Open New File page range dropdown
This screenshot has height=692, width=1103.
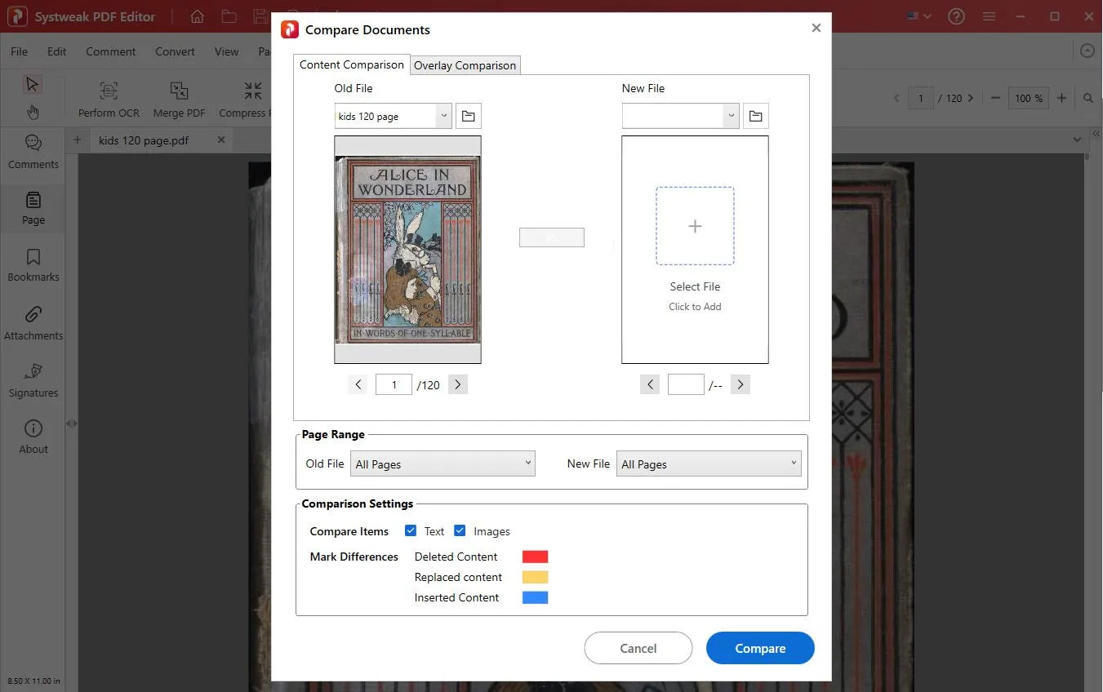click(x=709, y=464)
